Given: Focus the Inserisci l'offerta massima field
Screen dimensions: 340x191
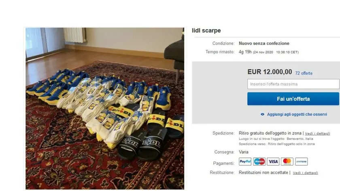Looking at the screenshot, I should point(293,84).
